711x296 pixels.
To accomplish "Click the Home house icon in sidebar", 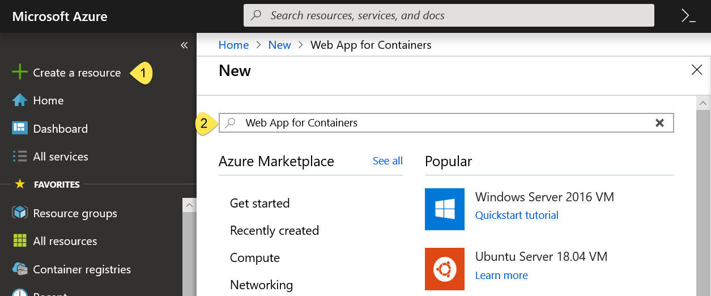I will [20, 100].
